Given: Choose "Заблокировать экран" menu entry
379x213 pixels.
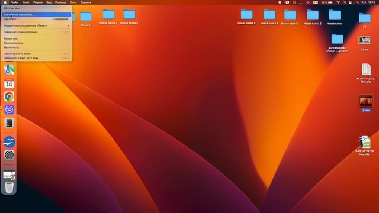Looking at the screenshot, I should pyautogui.click(x=36, y=54).
